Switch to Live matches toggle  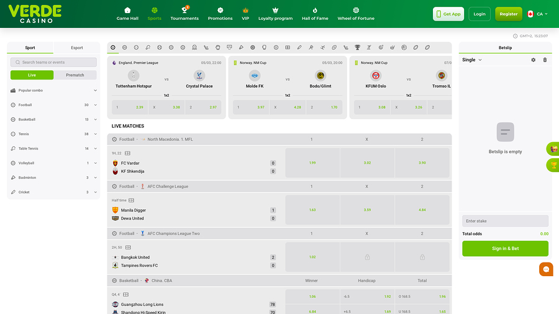click(32, 75)
